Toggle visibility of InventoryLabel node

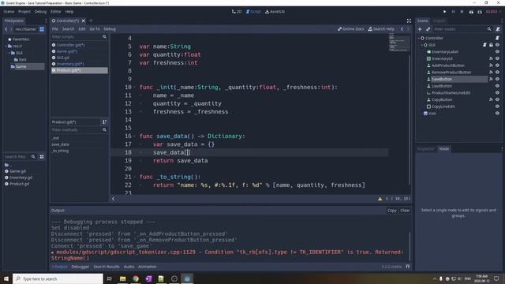pyautogui.click(x=497, y=51)
